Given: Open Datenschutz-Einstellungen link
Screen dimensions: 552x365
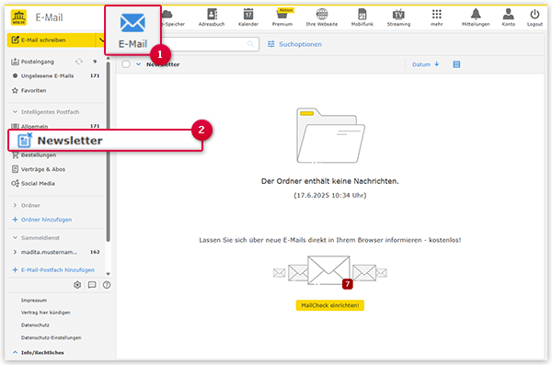Looking at the screenshot, I should [51, 337].
